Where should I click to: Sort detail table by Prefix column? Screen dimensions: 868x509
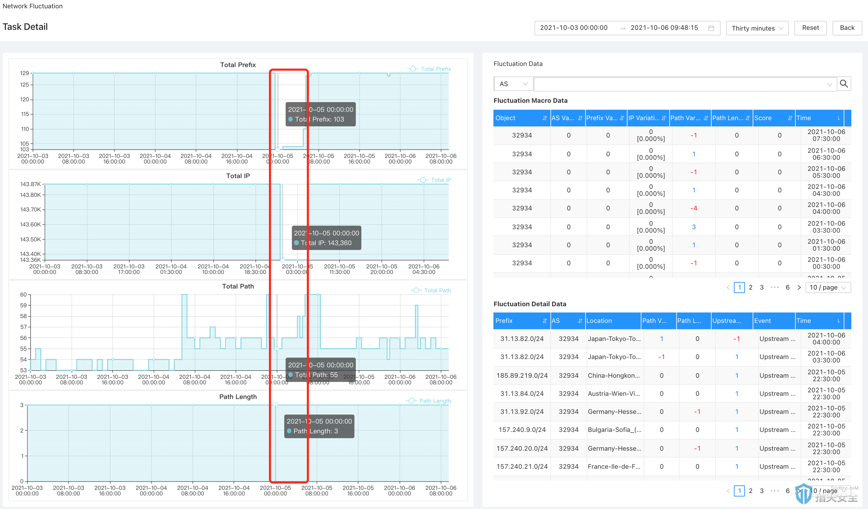(x=544, y=321)
